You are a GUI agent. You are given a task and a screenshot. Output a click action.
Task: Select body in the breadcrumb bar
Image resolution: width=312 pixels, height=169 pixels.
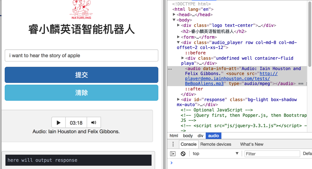point(188,136)
